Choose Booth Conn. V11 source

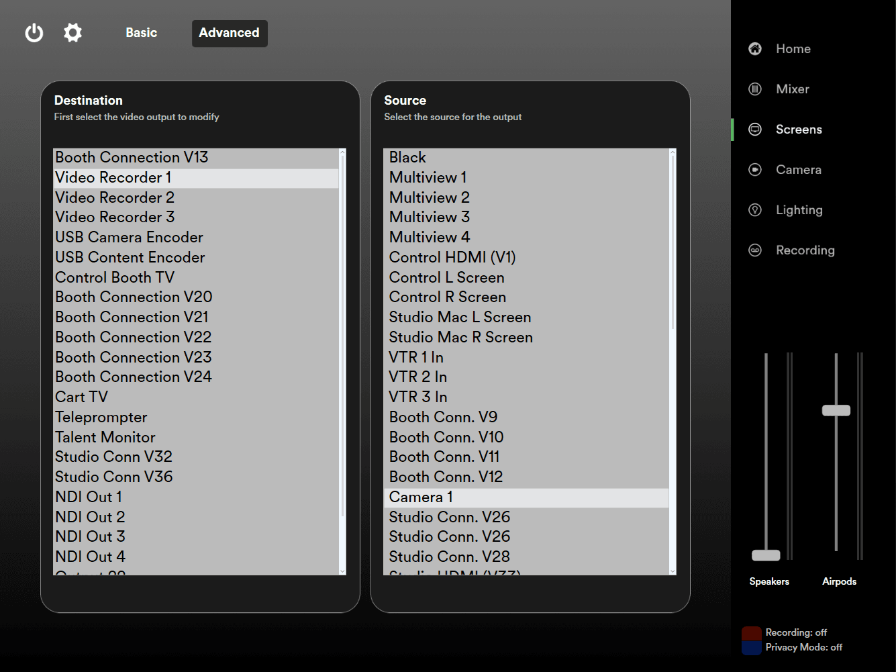[526, 457]
